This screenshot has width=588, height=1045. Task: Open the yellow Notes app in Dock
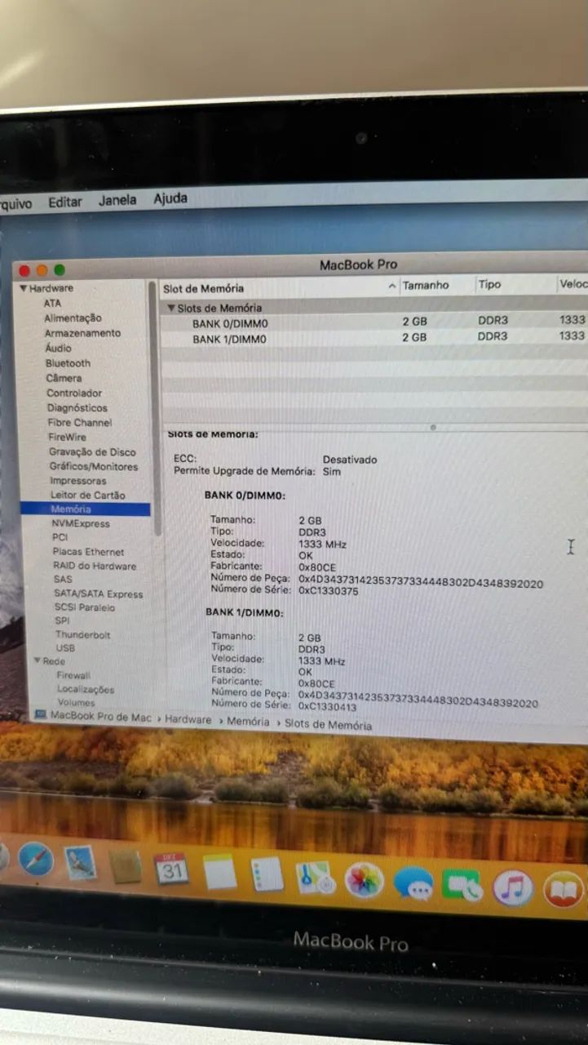pyautogui.click(x=219, y=872)
